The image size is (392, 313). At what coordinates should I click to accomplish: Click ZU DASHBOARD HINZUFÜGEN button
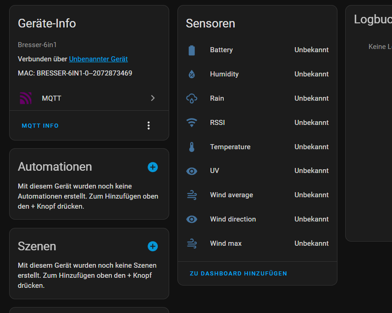[238, 274]
